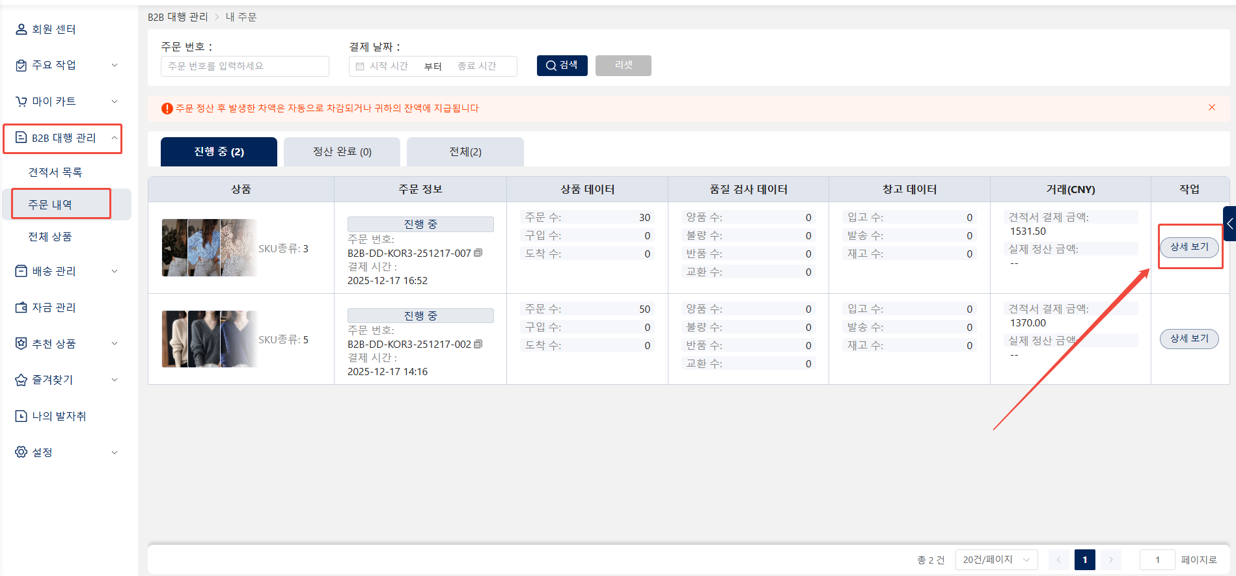This screenshot has width=1236, height=576.
Task: Click the calendar icon in date field
Action: [360, 66]
